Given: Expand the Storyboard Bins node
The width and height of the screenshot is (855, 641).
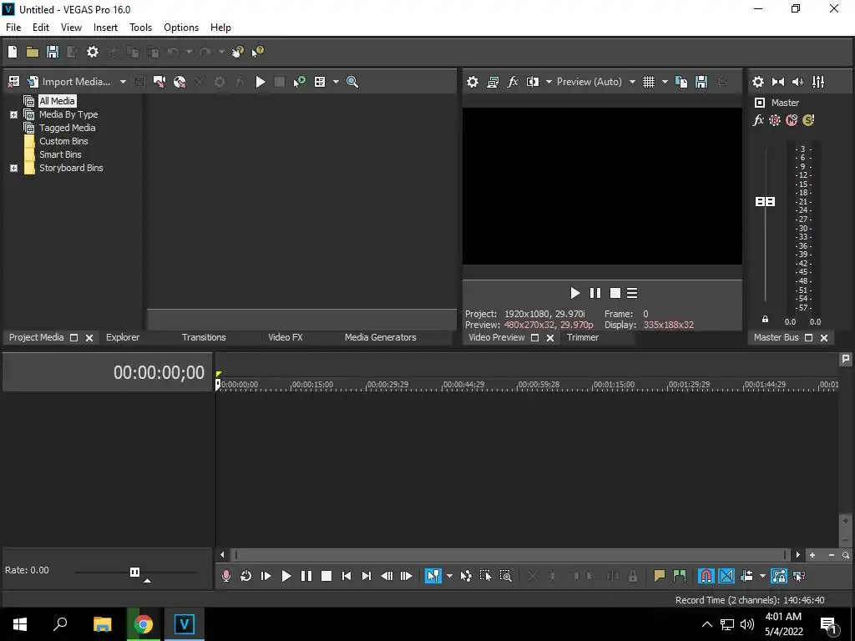Looking at the screenshot, I should point(13,168).
